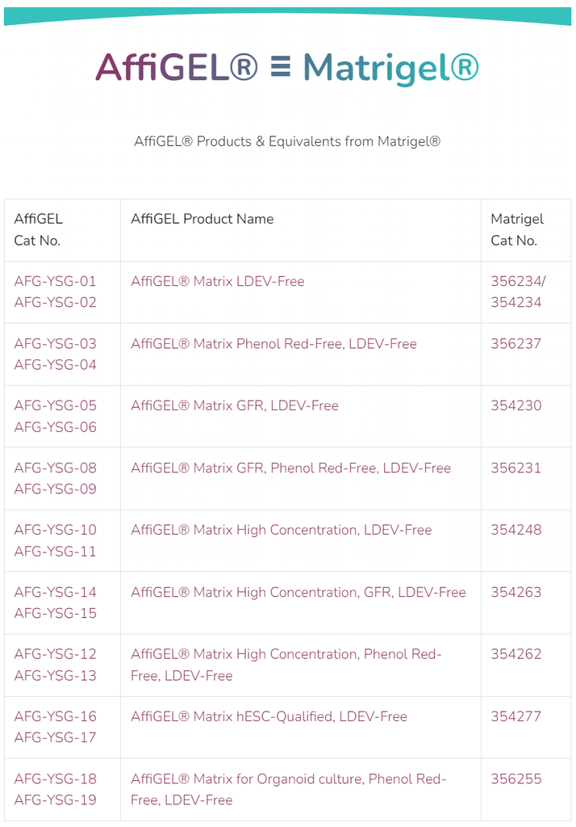Viewport: 576px width, 827px height.
Task: Click Matrigel catalog number 356255
Action: point(516,779)
